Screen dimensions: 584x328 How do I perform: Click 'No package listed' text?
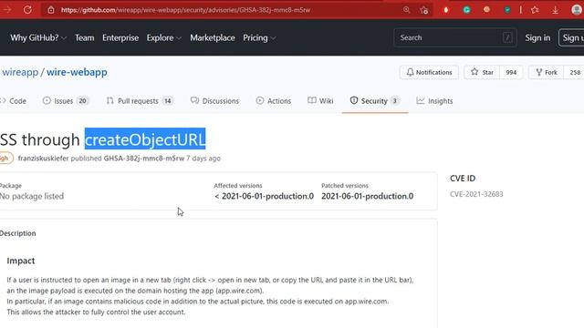(32, 196)
